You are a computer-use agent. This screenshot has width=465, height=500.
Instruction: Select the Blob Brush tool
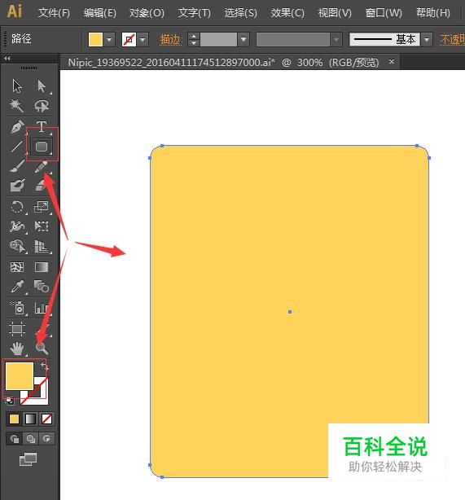(x=17, y=186)
